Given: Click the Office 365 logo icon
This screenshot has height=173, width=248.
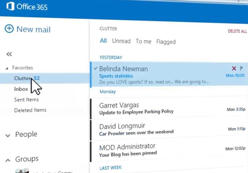Looking at the screenshot, I should pos(10,6).
